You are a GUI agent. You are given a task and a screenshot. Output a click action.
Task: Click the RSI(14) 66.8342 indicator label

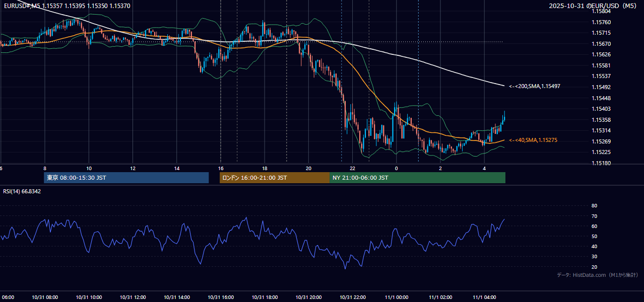point(22,191)
